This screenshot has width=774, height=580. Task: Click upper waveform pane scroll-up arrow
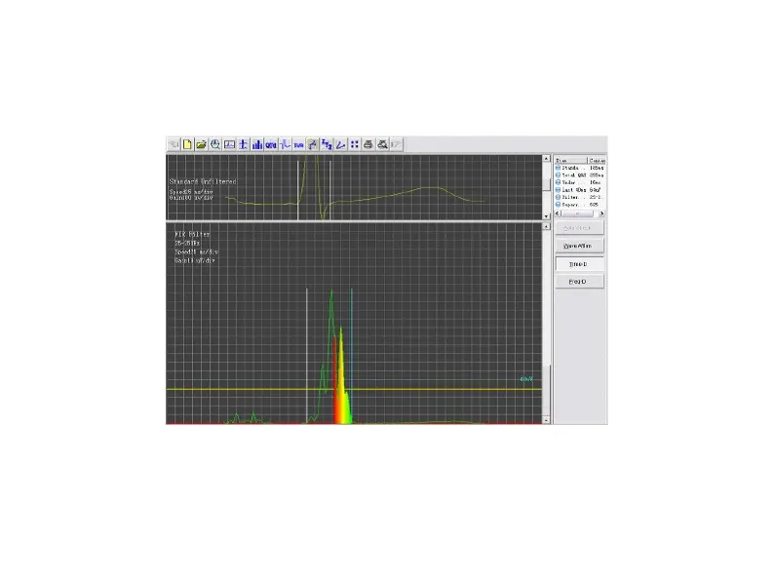pyautogui.click(x=546, y=159)
